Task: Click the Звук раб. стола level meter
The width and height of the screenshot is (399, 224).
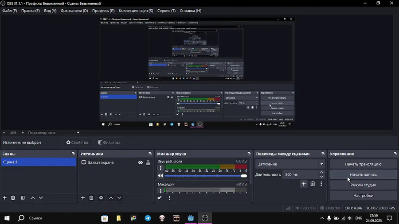Action: (x=206, y=166)
